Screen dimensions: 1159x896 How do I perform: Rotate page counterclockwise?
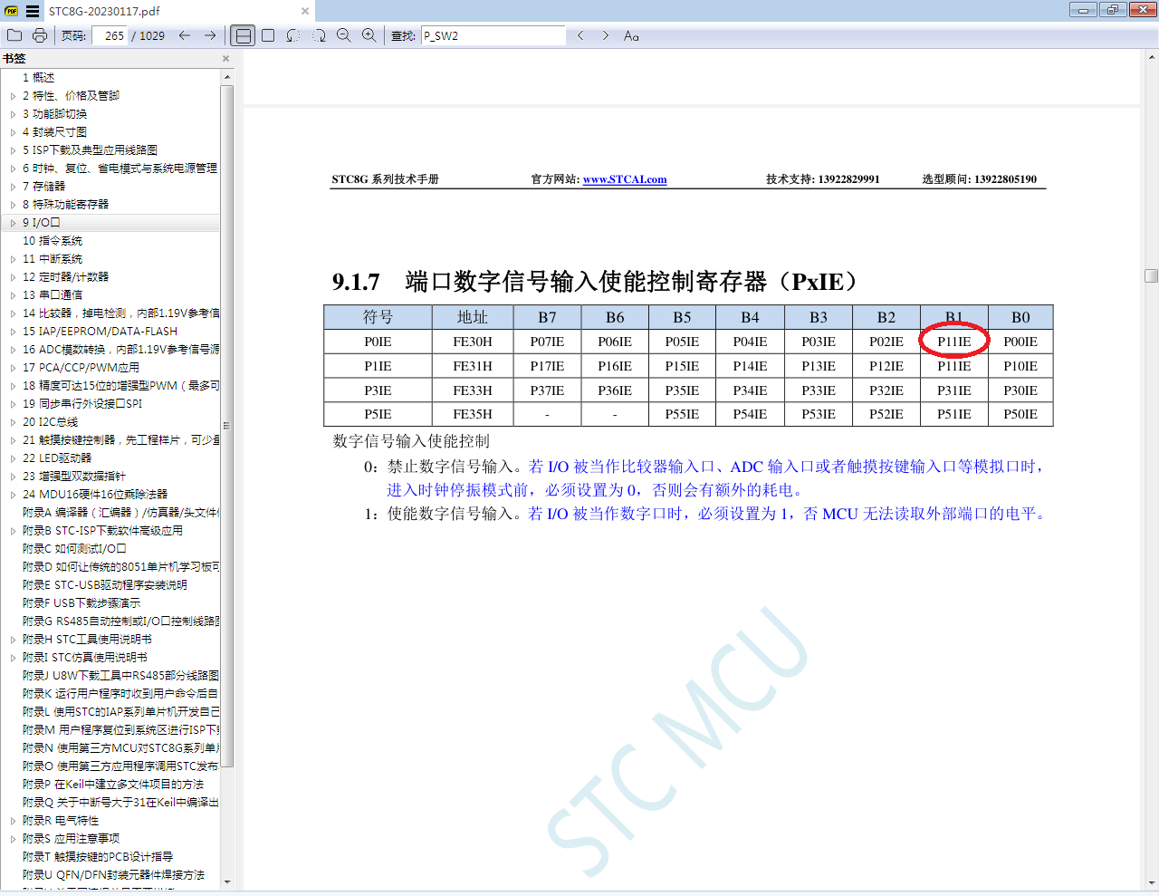[293, 35]
